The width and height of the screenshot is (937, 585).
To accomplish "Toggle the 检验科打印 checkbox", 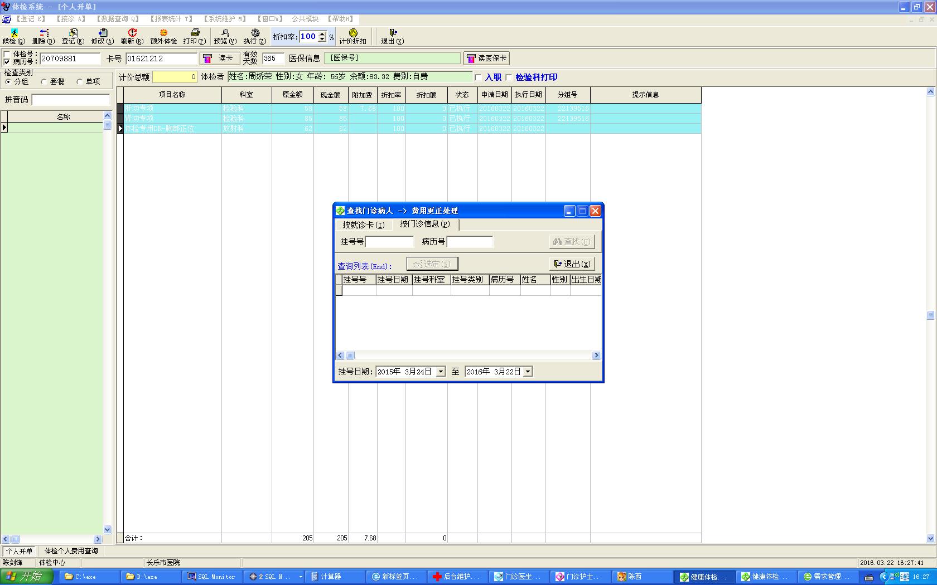I will 509,77.
